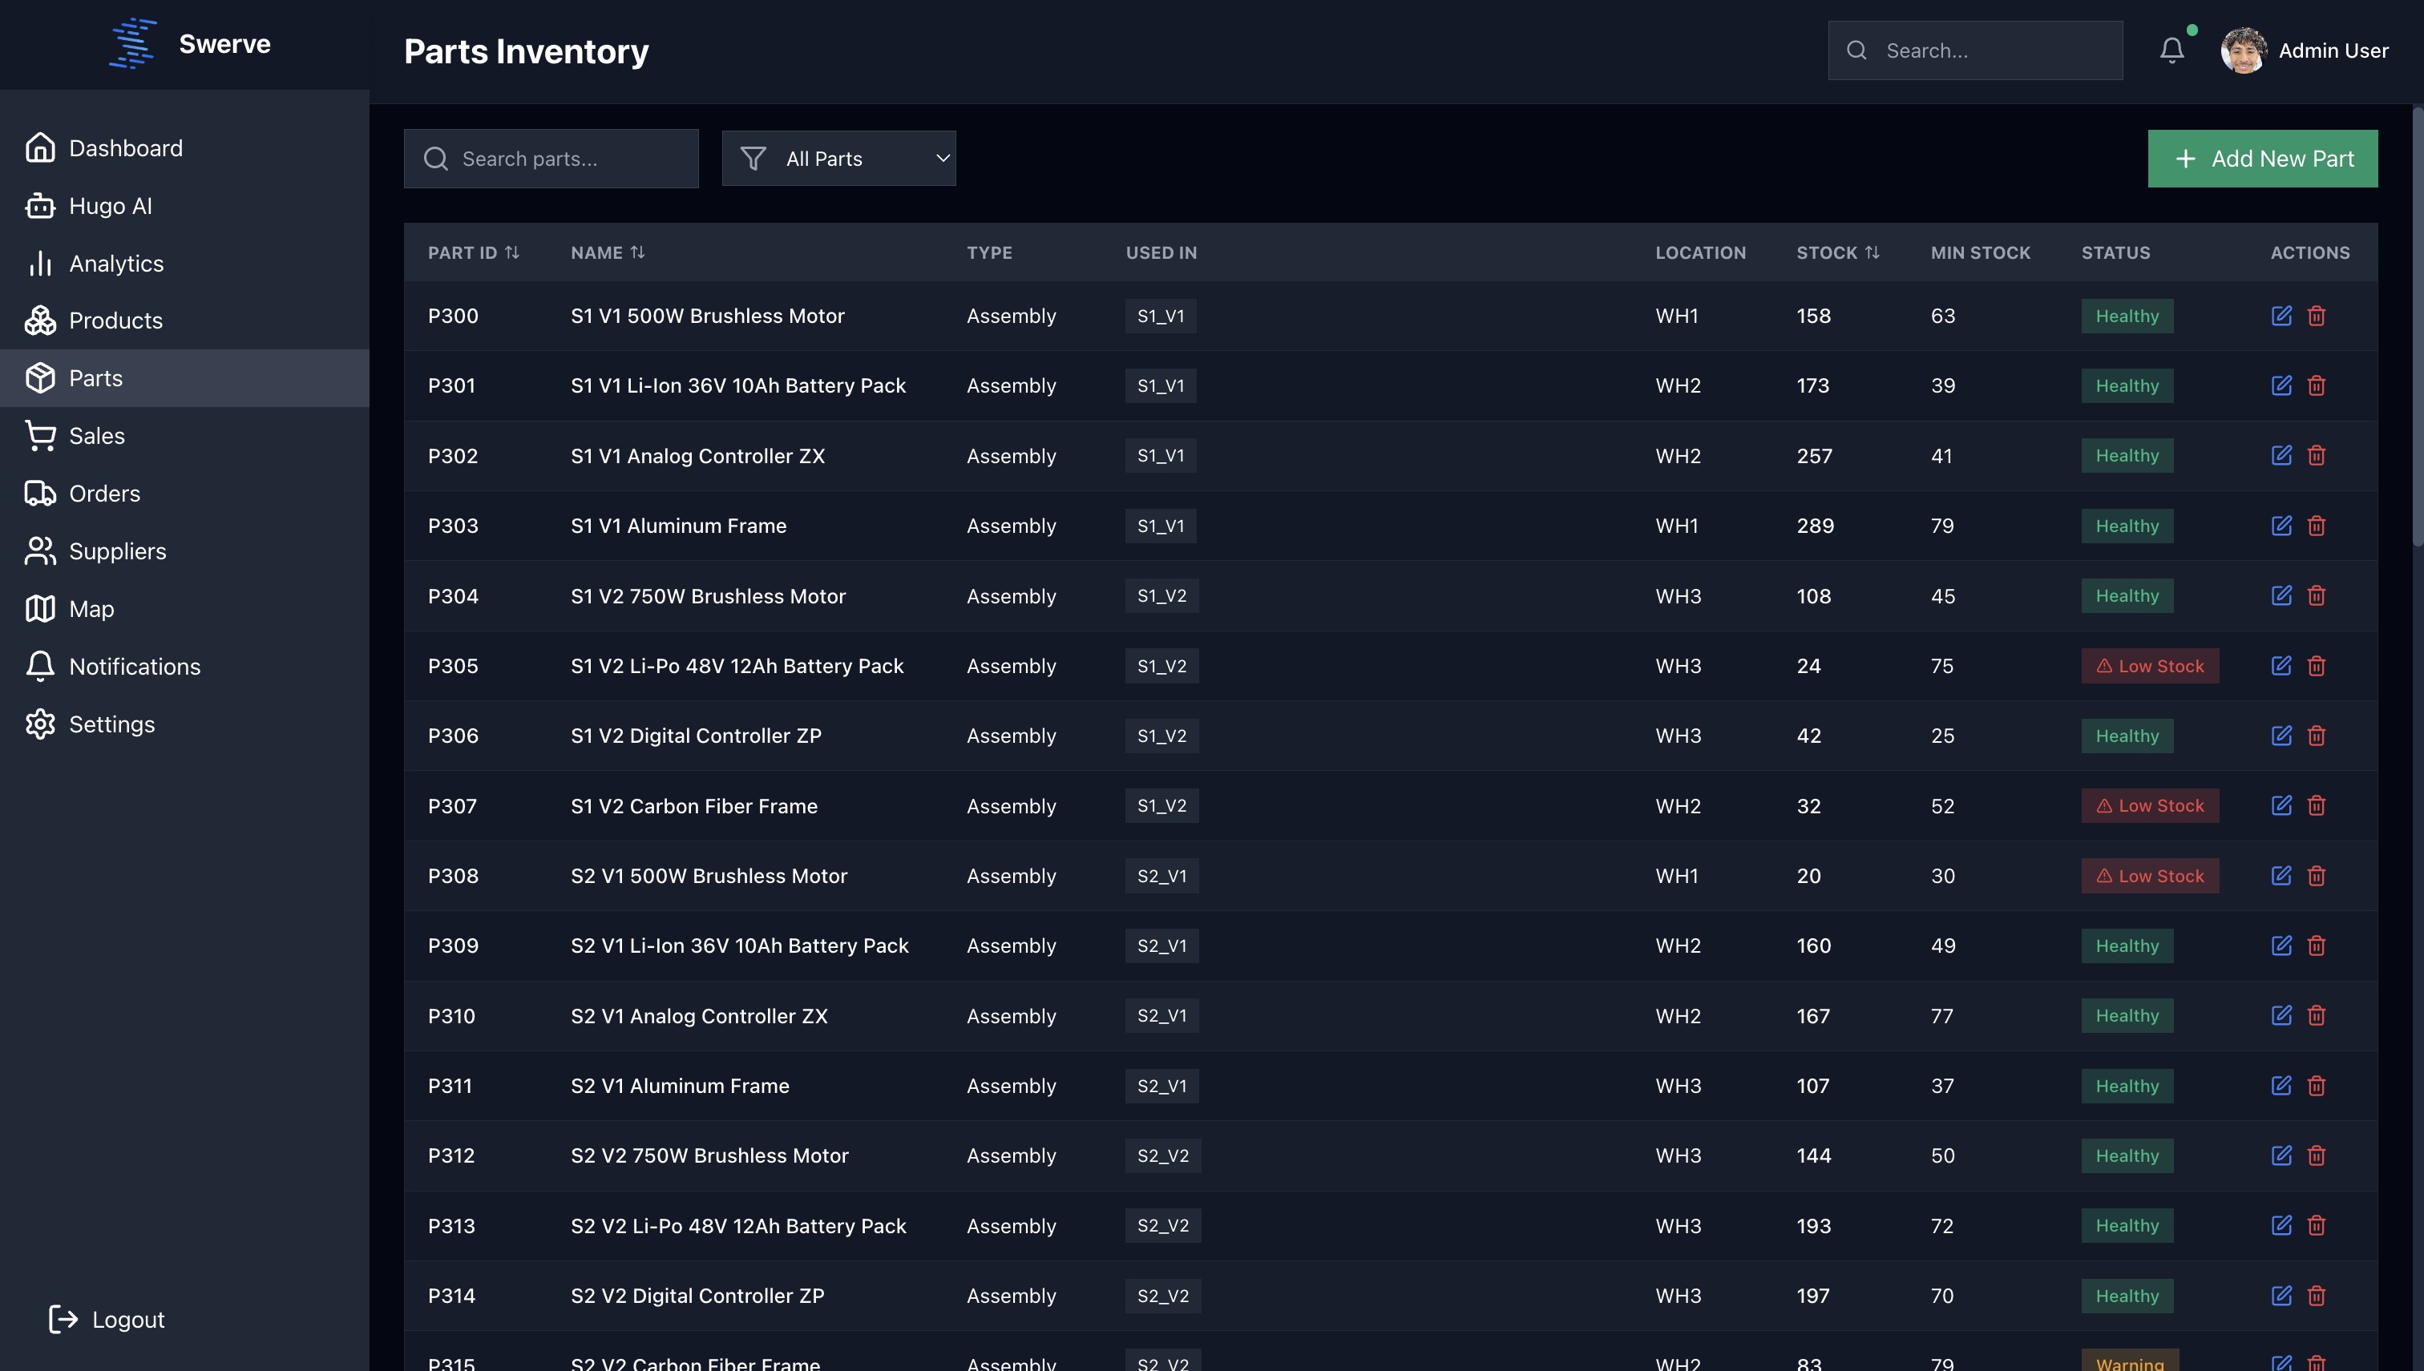Viewport: 2424px width, 1371px height.
Task: Click the edit icon for P303 Aluminum Frame
Action: pyautogui.click(x=2281, y=526)
